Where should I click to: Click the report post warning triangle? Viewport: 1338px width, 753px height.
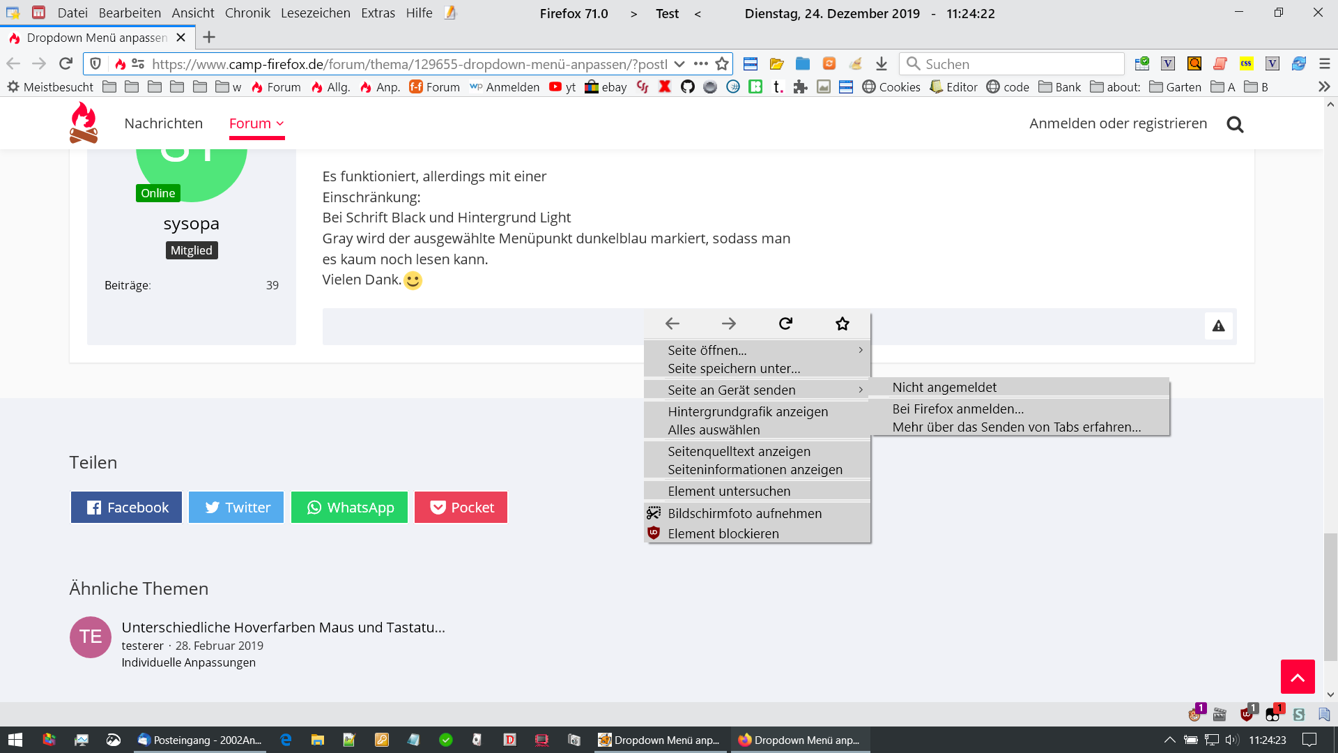click(x=1218, y=326)
